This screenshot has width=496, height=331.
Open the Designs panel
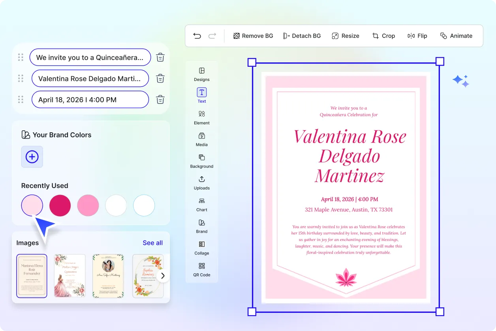tap(201, 74)
